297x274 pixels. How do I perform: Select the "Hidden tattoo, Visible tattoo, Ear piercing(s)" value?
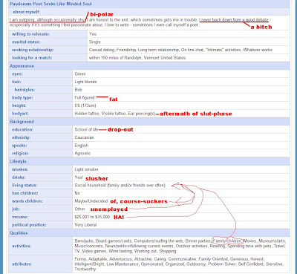click(x=114, y=114)
